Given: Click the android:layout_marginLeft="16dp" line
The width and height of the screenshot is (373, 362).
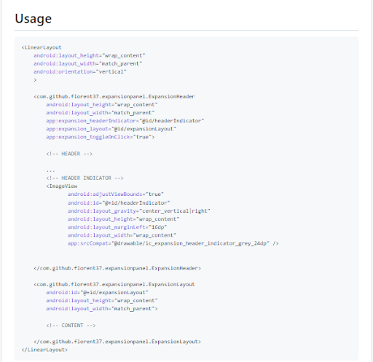Looking at the screenshot, I should point(117,227).
